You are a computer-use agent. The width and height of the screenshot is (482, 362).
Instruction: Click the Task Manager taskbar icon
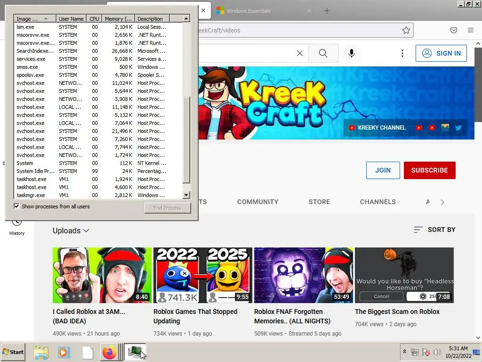(135, 352)
